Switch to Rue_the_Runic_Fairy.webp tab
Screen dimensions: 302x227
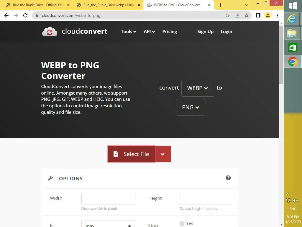tap(108, 5)
